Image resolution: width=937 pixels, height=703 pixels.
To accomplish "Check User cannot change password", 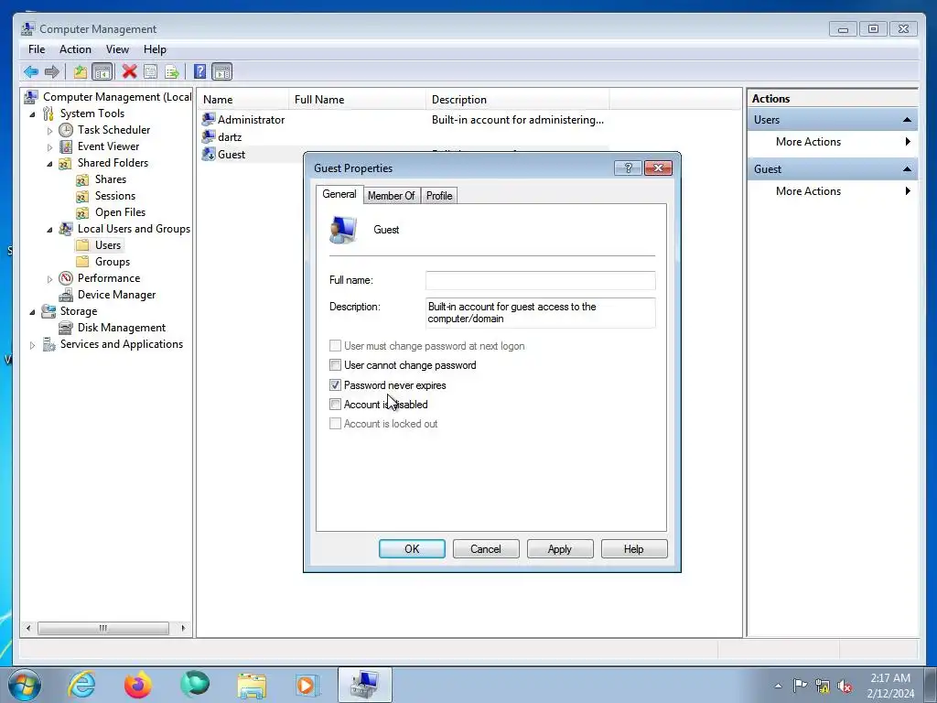I will tap(335, 365).
